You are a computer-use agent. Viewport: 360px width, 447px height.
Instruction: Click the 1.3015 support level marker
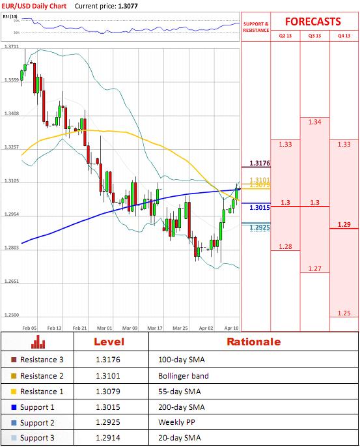(x=260, y=207)
